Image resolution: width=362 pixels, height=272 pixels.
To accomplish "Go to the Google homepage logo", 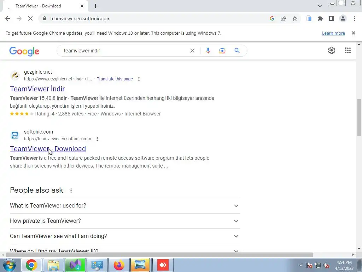I will 24,51.
